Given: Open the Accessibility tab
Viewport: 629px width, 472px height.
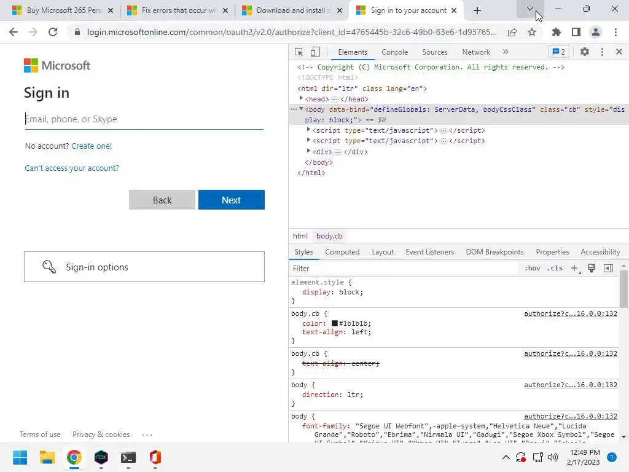Looking at the screenshot, I should 600,252.
